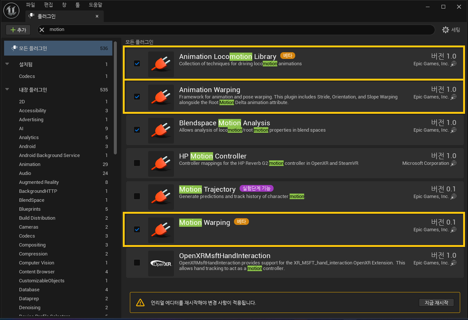Screen dimensions: 468x320
Task: Open the 창 menu
Action: tap(64, 5)
